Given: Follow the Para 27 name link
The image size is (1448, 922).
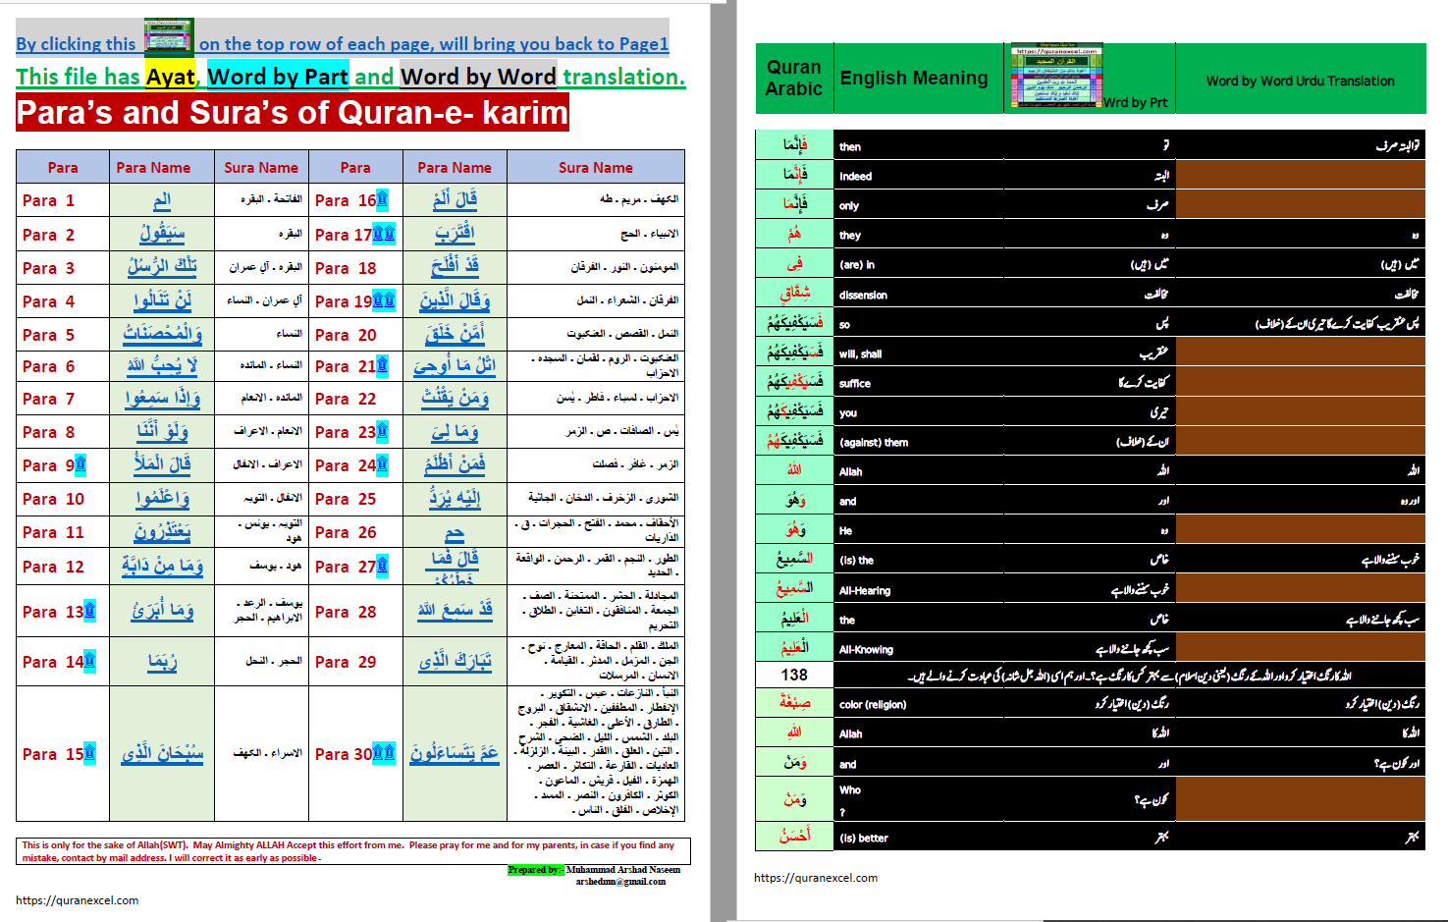Looking at the screenshot, I should coord(455,566).
